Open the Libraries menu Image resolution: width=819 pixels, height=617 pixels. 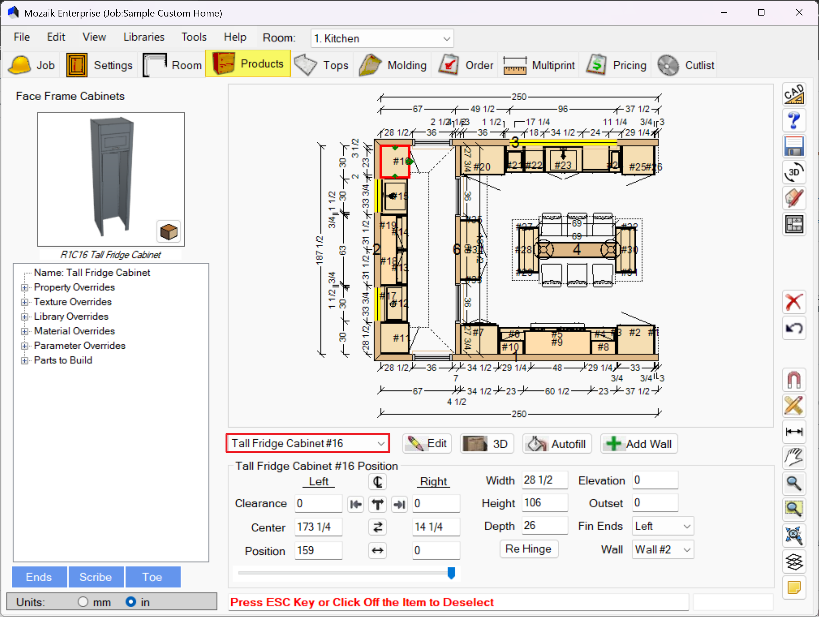coord(144,37)
